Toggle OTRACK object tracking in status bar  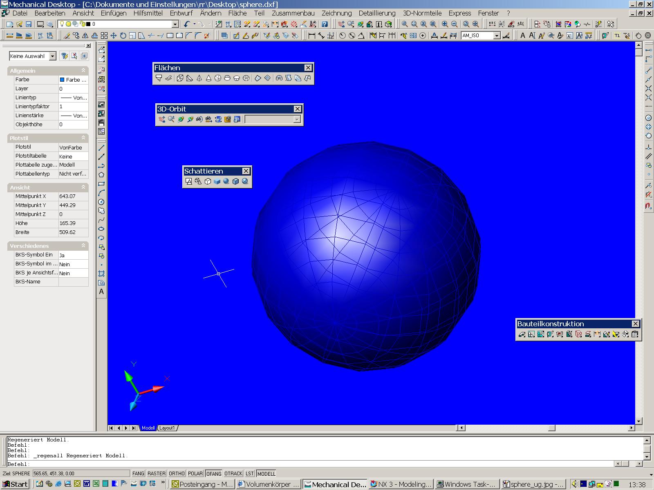click(233, 474)
